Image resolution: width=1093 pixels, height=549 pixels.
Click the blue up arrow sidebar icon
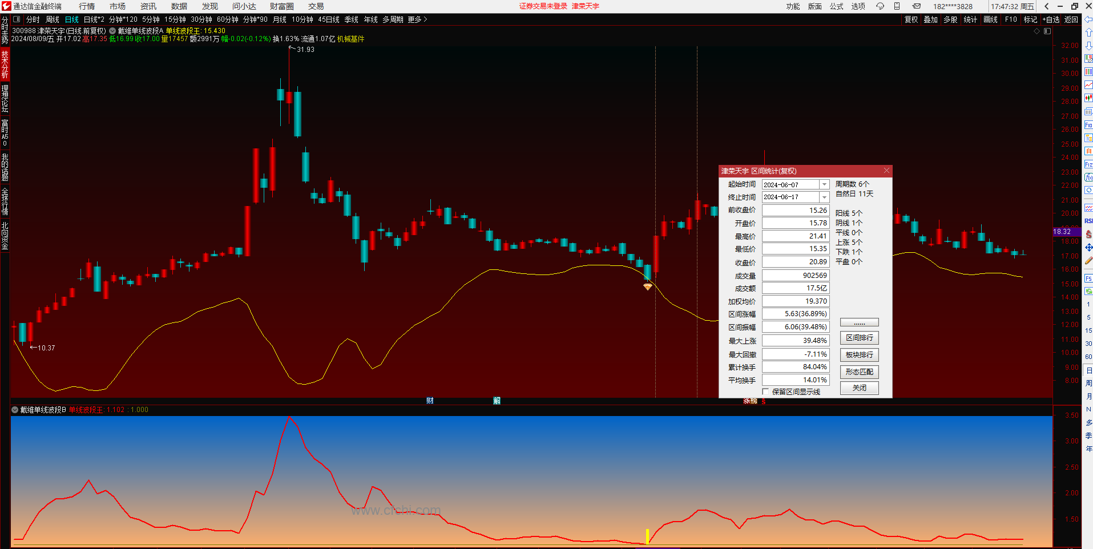click(x=1088, y=33)
